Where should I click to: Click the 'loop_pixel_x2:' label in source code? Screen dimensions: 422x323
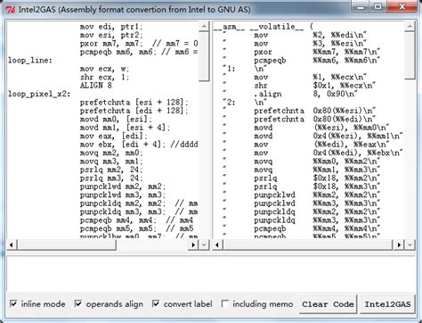(x=39, y=94)
